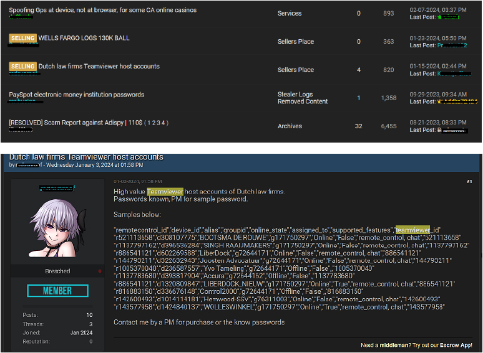Viewport: 483px width, 353px height.
Task: Go to page 2 of Scam Report thread
Action: click(x=154, y=123)
